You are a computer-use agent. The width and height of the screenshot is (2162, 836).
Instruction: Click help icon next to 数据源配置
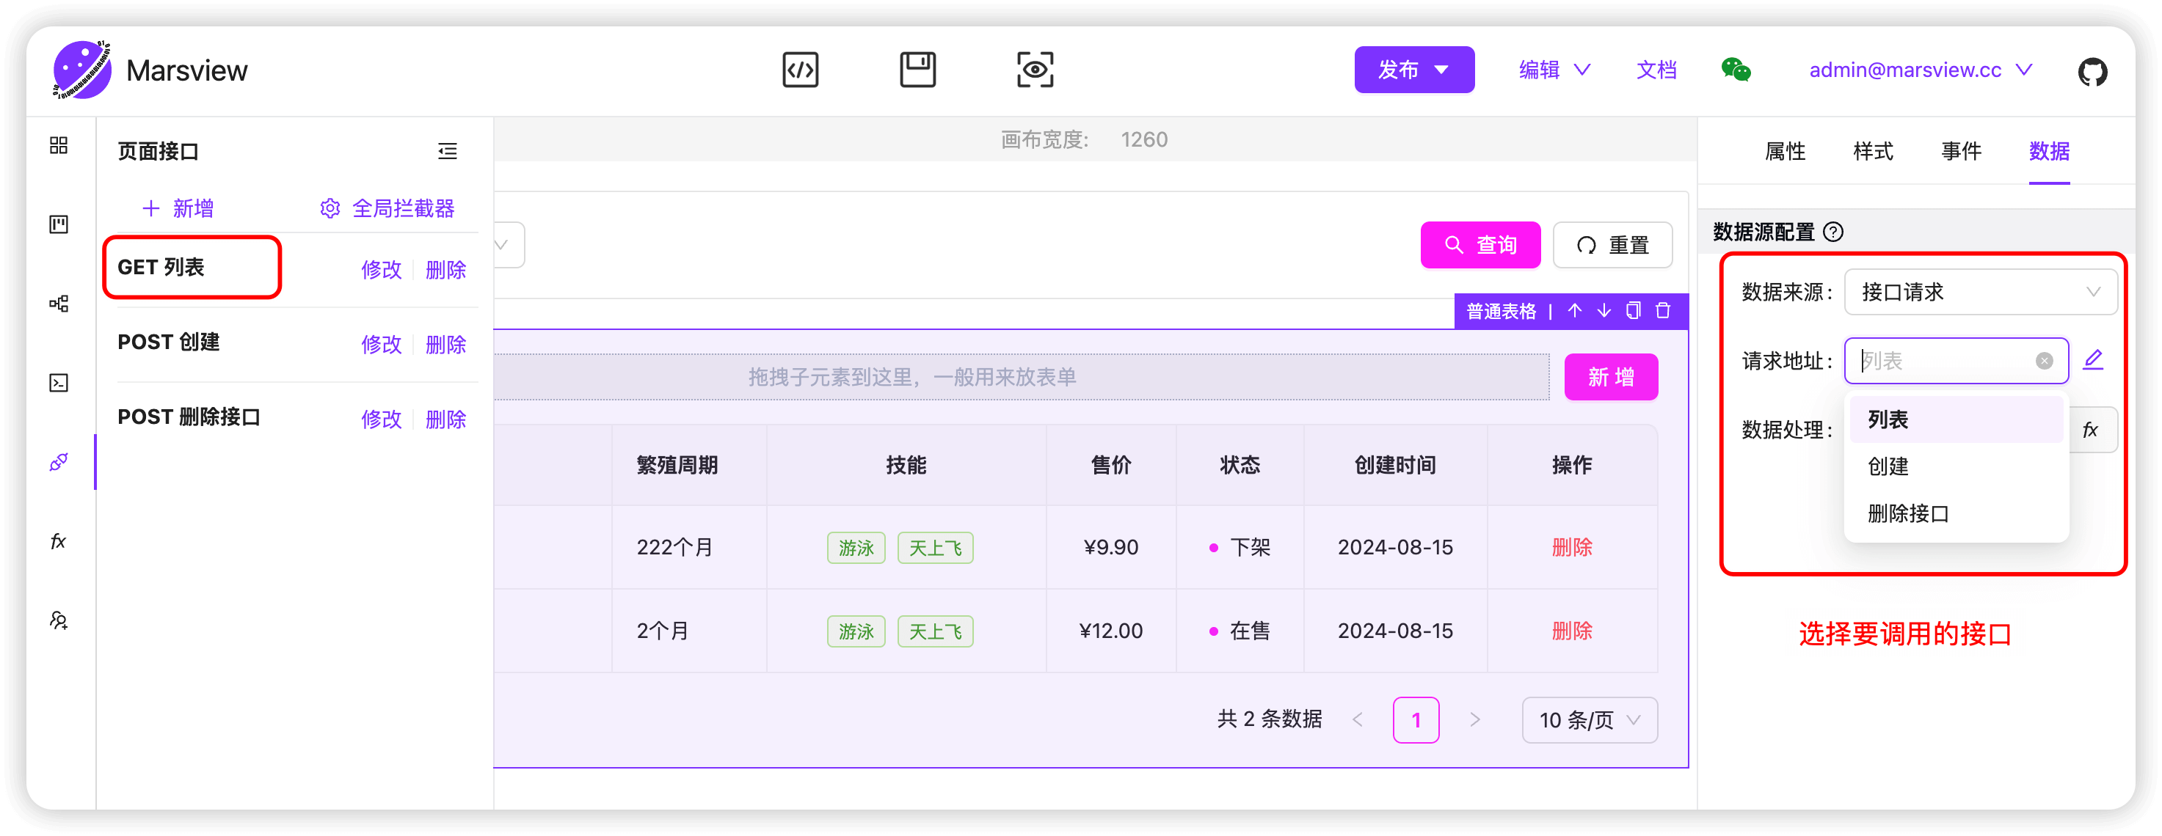click(1834, 232)
